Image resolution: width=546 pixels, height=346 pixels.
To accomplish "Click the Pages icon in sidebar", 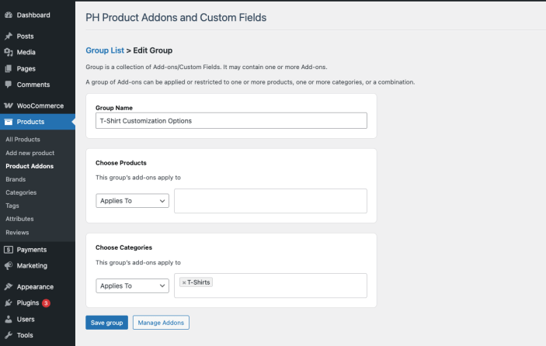I will coord(8,69).
